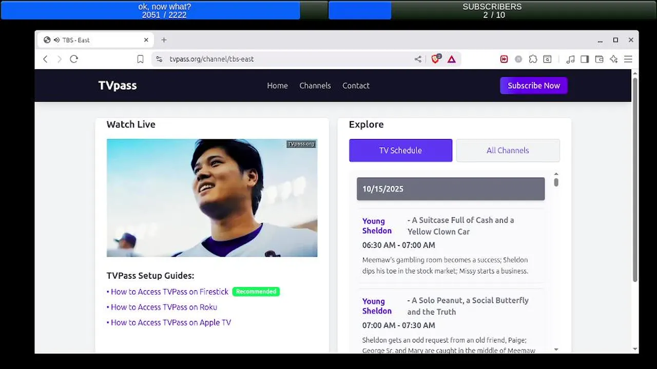The width and height of the screenshot is (657, 369).
Task: Open the Contact navigation link
Action: click(356, 86)
